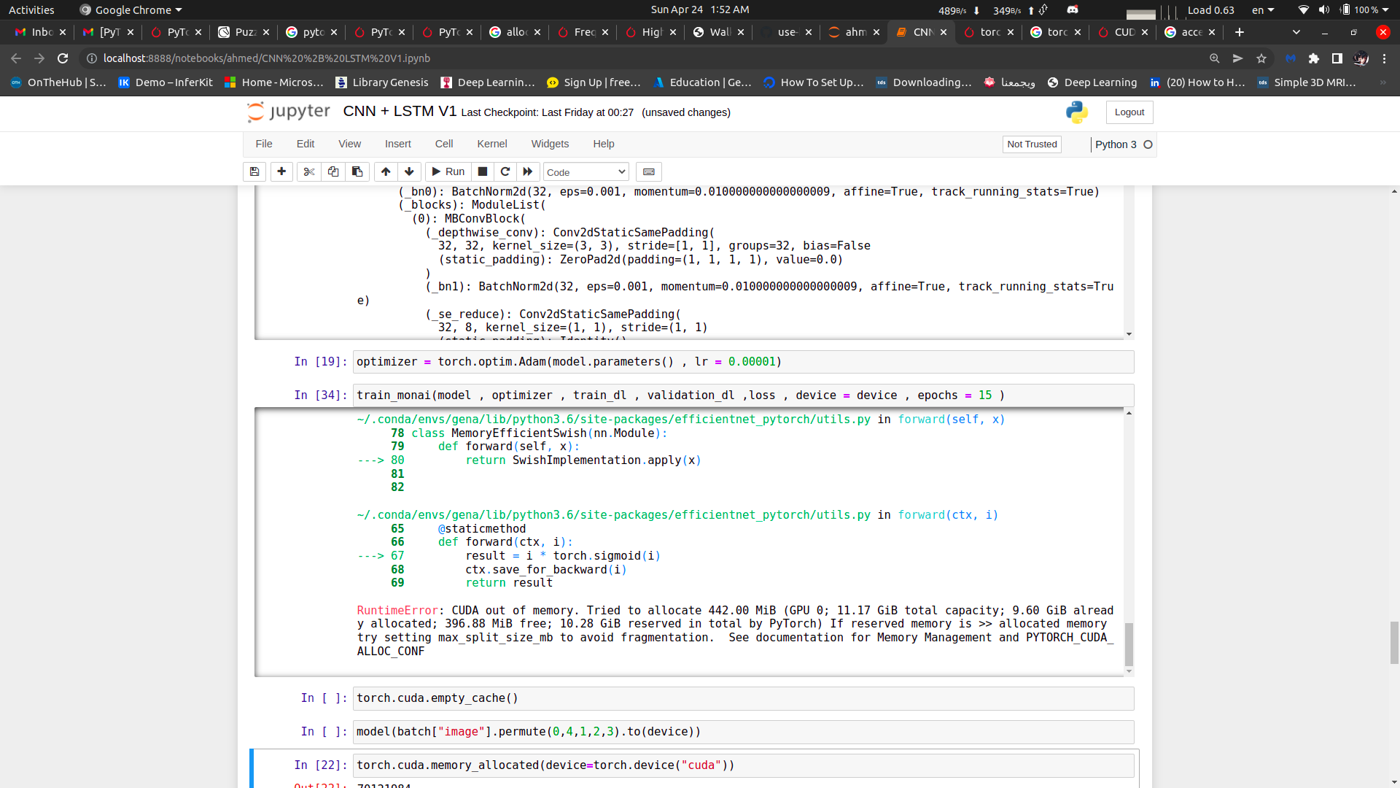Open the command palette keyboard icon

648,172
